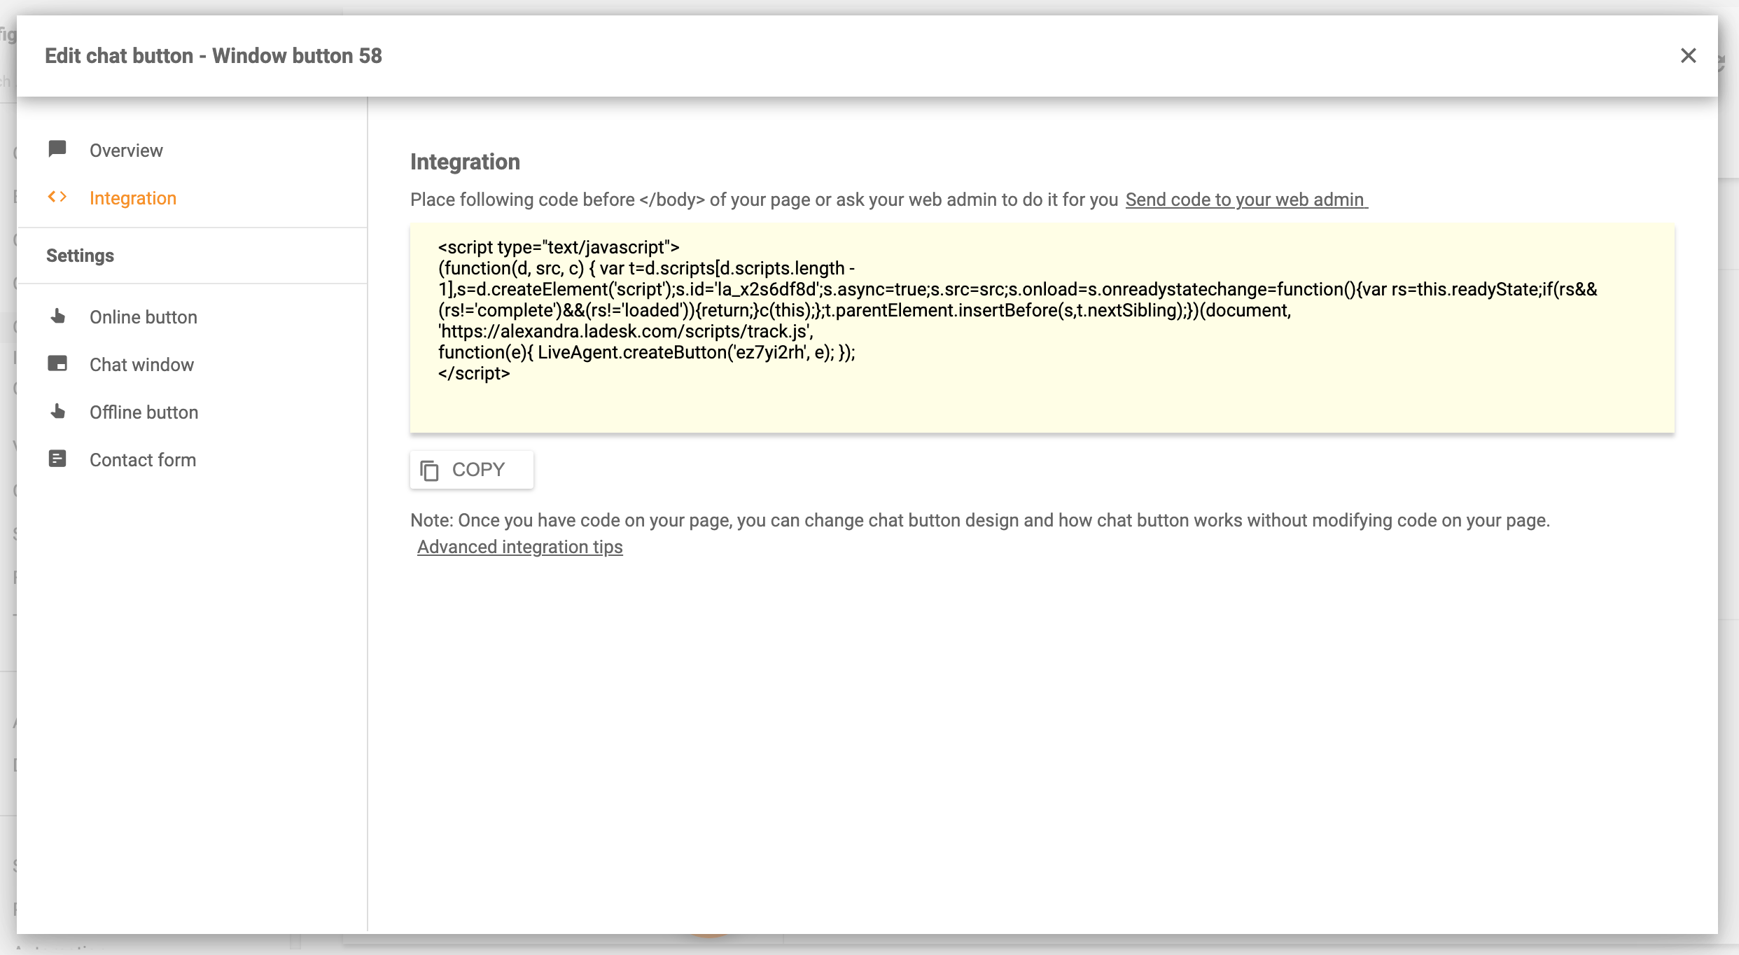Click the Chat window panel icon
This screenshot has height=955, width=1739.
tap(57, 364)
